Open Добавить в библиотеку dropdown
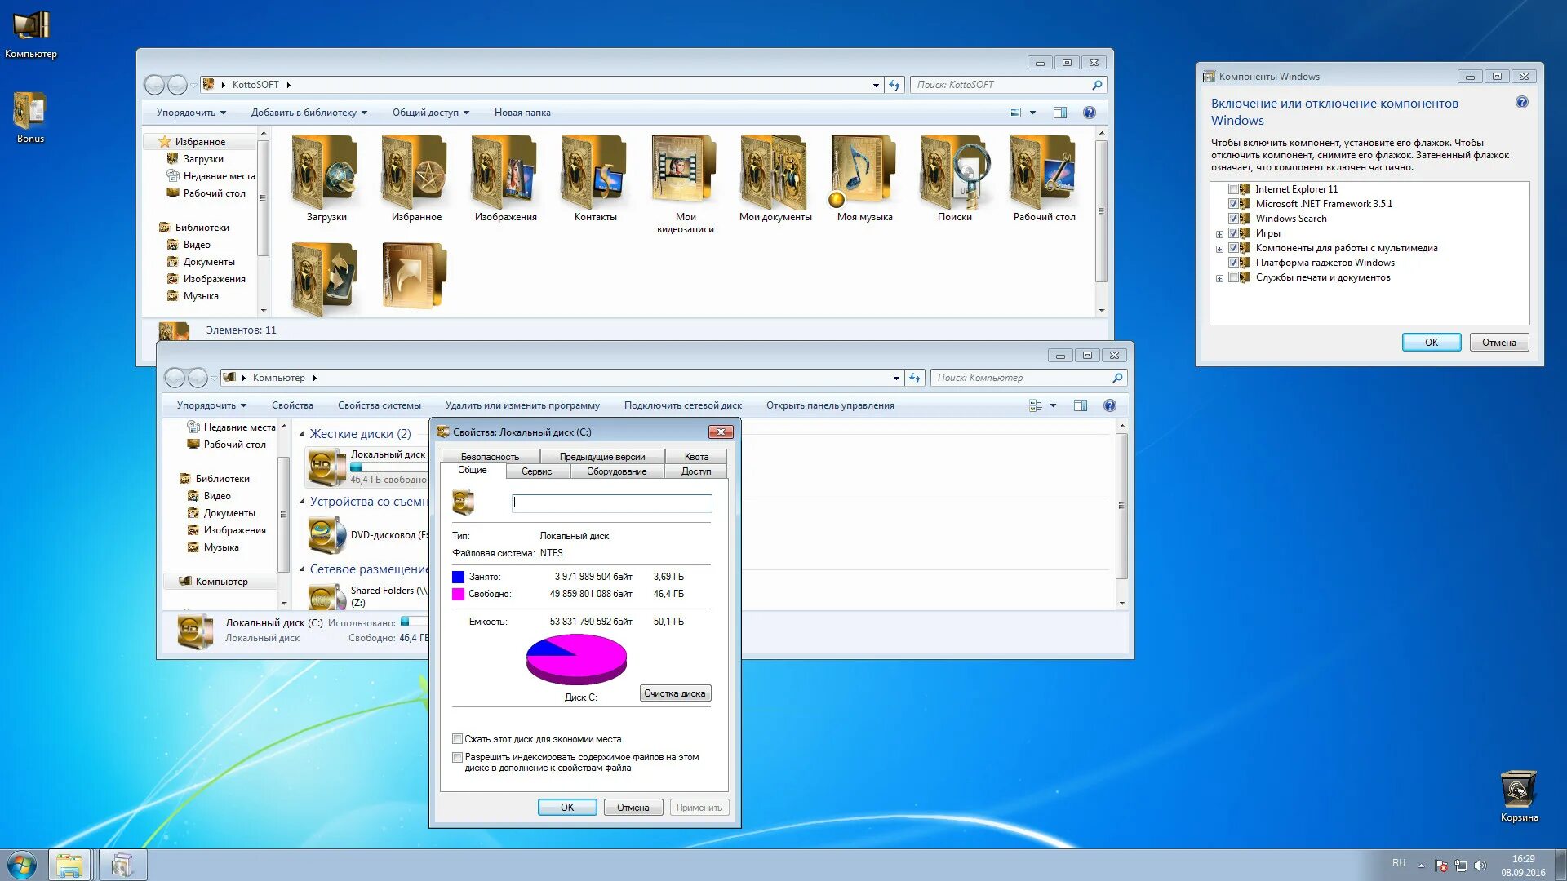 (309, 113)
